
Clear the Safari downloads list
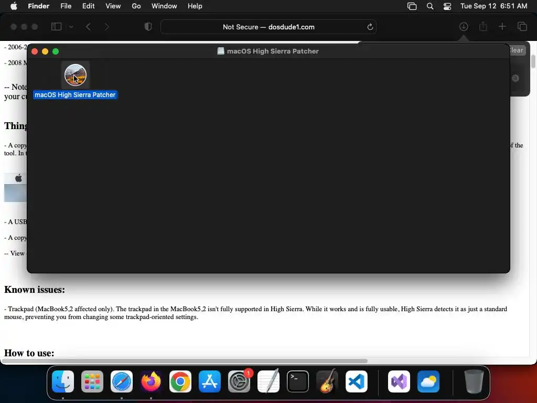[517, 50]
